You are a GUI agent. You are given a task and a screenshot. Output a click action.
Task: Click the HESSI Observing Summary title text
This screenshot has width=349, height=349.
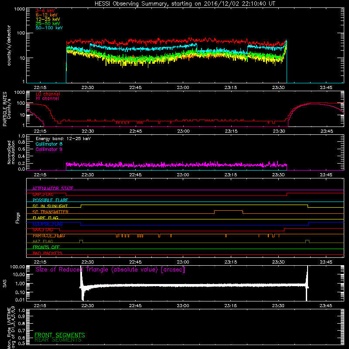point(185,4)
